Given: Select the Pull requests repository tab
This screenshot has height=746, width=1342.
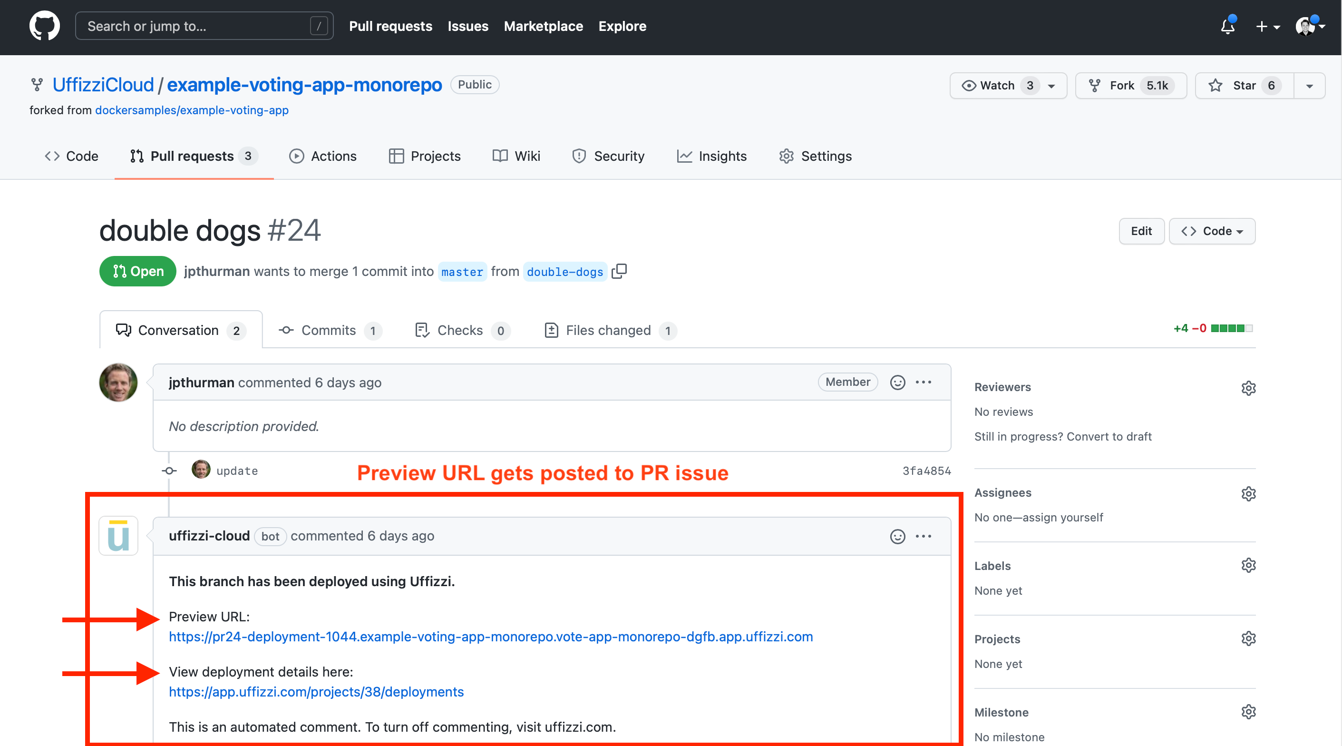Looking at the screenshot, I should coord(194,156).
